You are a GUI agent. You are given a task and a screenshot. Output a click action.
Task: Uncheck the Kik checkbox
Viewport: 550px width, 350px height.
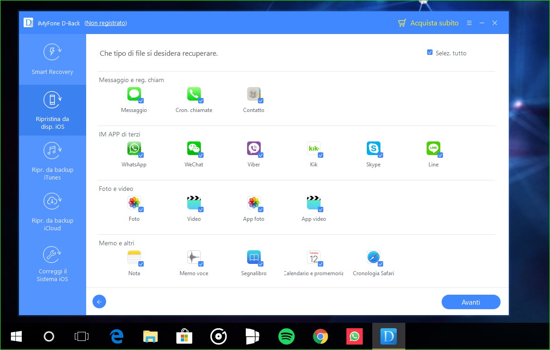321,155
